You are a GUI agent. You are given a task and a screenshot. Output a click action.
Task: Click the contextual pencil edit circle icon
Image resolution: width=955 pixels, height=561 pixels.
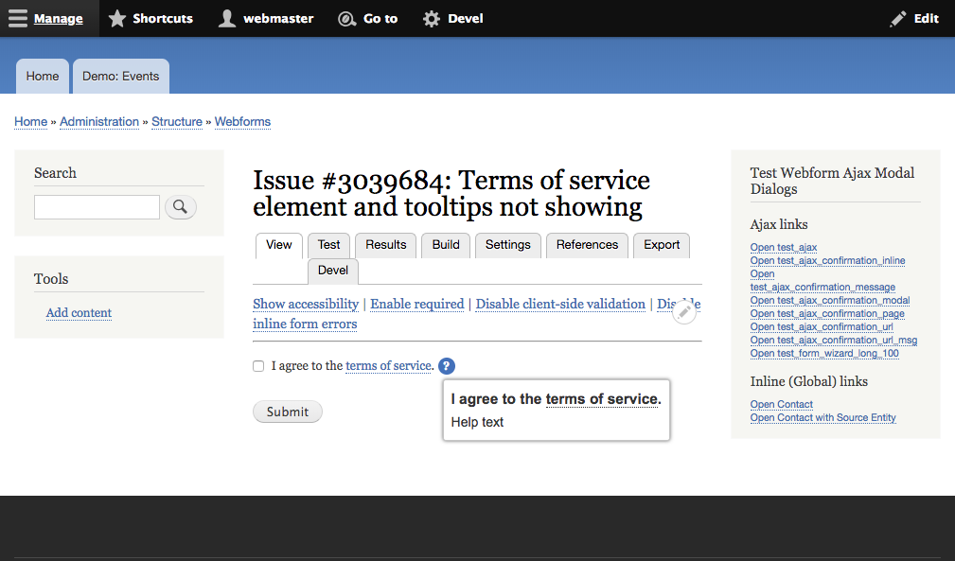click(x=684, y=312)
